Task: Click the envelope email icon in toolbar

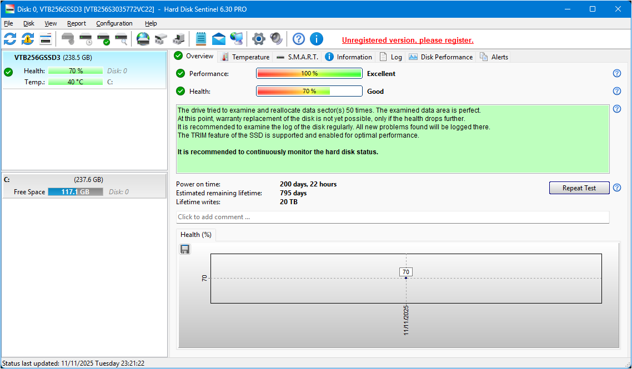Action: [x=219, y=39]
